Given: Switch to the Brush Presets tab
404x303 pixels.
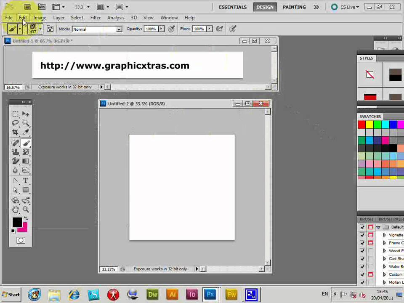Looking at the screenshot, I should pyautogui.click(x=391, y=219).
